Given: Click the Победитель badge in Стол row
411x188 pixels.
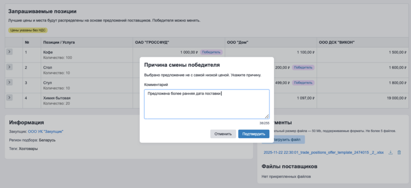Looking at the screenshot, I should (x=303, y=68).
